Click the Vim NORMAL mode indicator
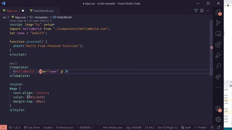232x130 pixels. coord(86,127)
